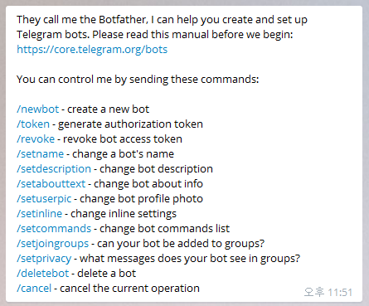Click the /newbot command

pos(38,109)
